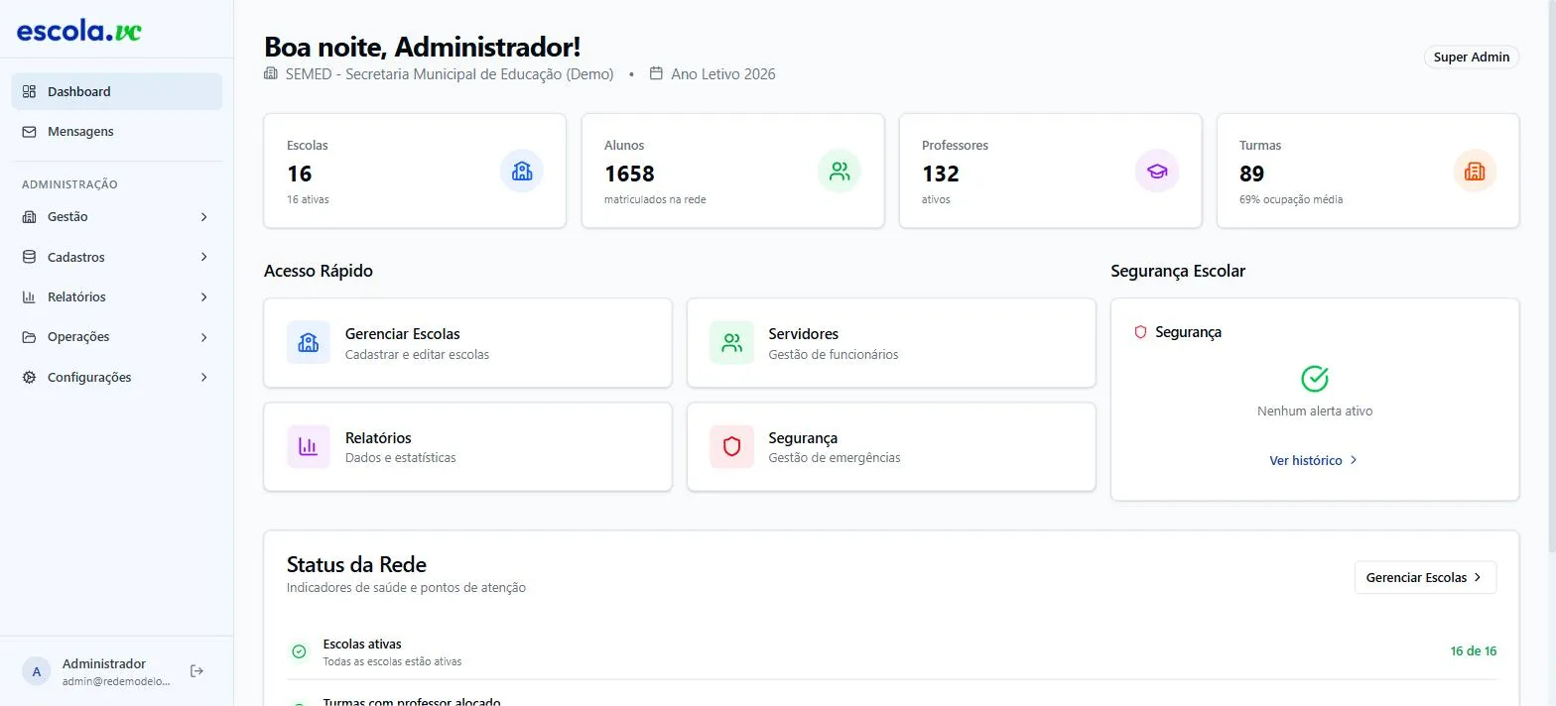Click the Nenhum alerta ativo text

click(1315, 411)
